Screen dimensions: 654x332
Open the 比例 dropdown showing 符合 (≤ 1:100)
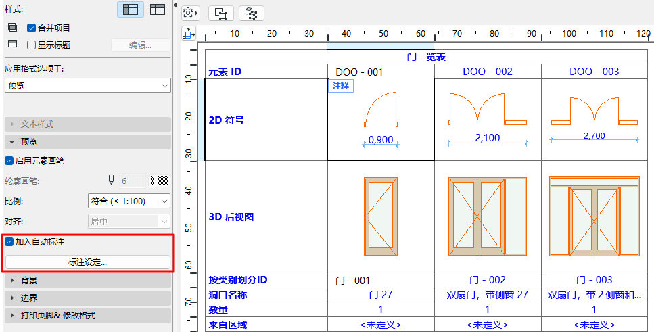point(129,201)
